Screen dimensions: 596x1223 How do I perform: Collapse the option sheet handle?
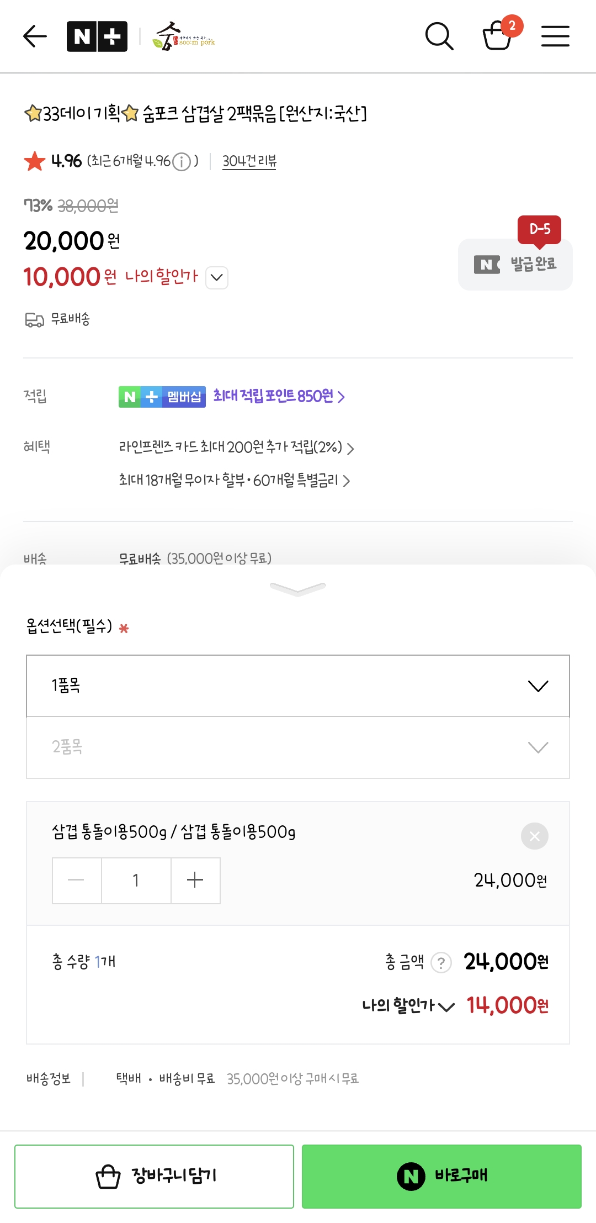click(x=298, y=588)
